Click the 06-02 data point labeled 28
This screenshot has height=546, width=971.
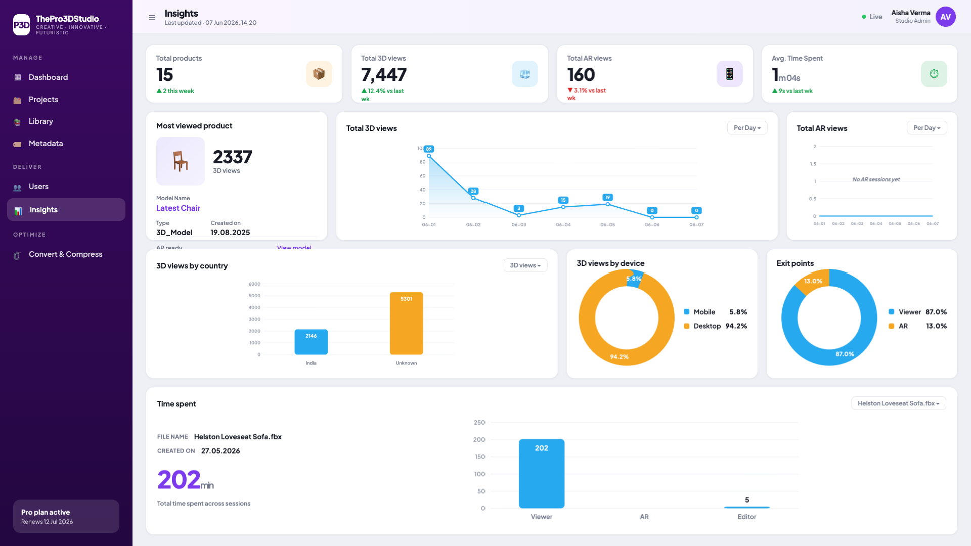click(473, 198)
